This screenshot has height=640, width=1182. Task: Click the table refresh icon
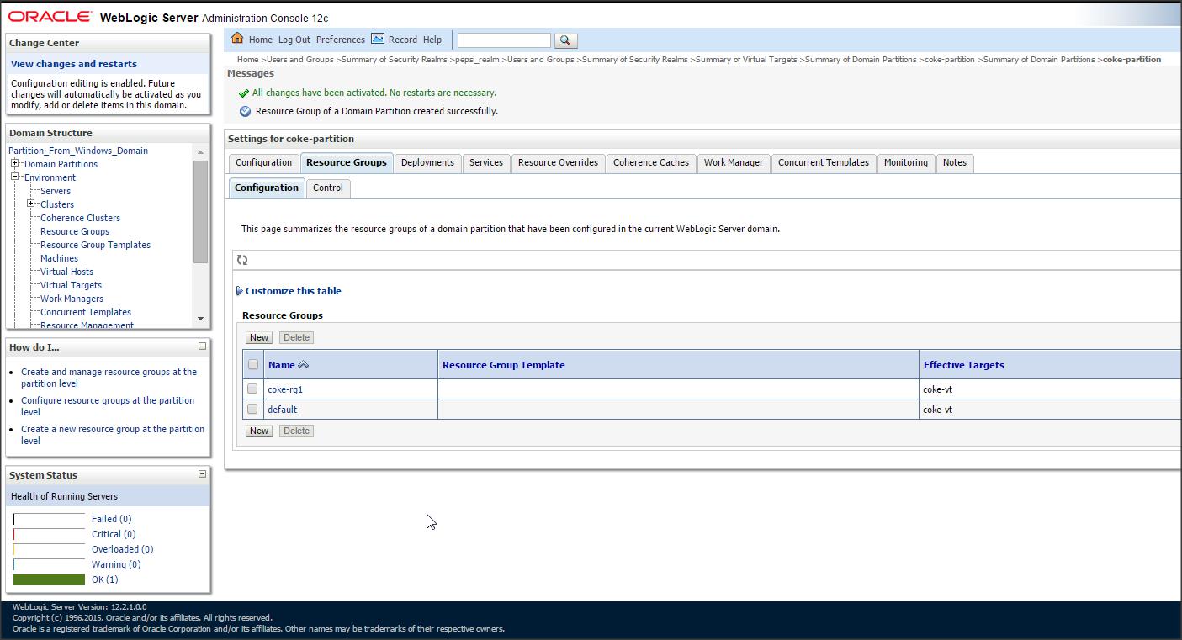pos(242,260)
